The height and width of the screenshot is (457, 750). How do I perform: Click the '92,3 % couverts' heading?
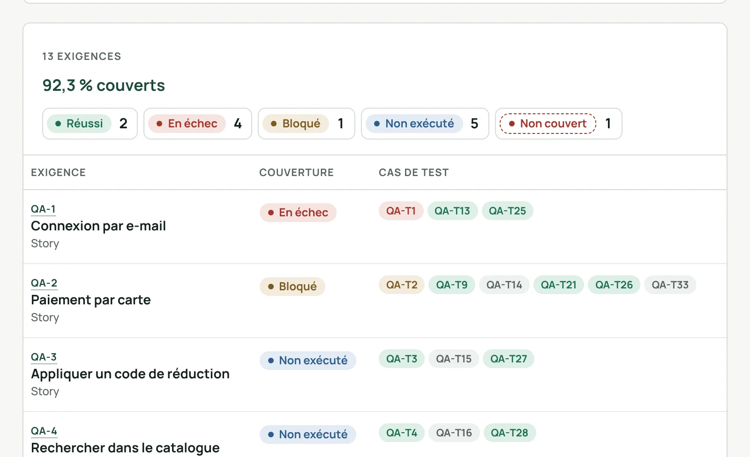point(104,86)
